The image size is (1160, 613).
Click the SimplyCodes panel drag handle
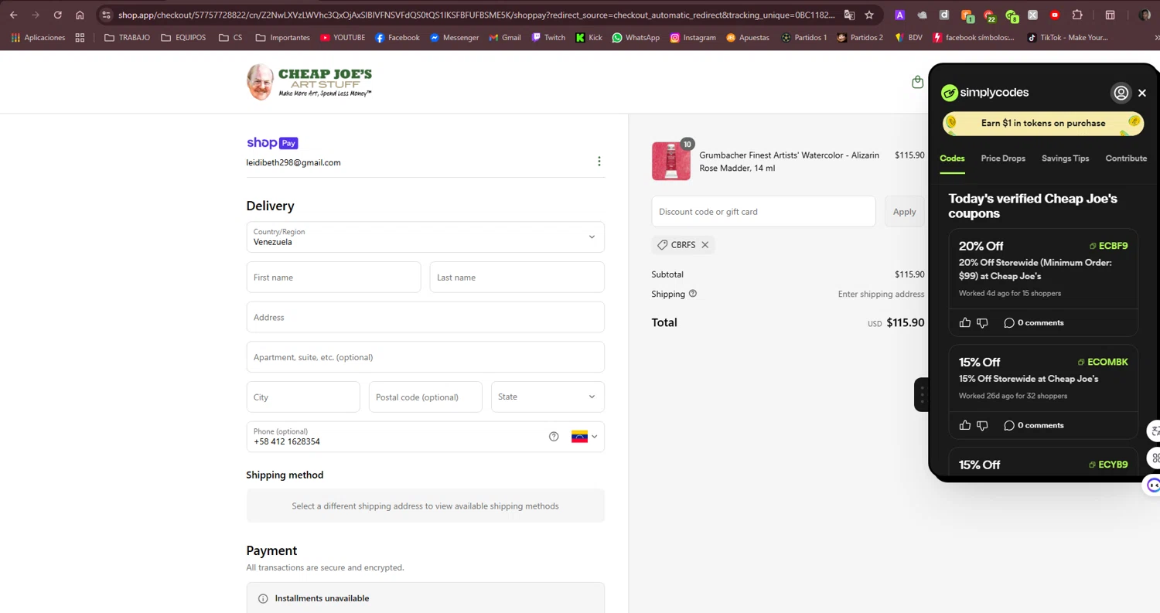pos(922,395)
